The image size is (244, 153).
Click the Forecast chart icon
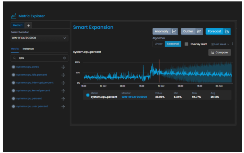[227, 31]
